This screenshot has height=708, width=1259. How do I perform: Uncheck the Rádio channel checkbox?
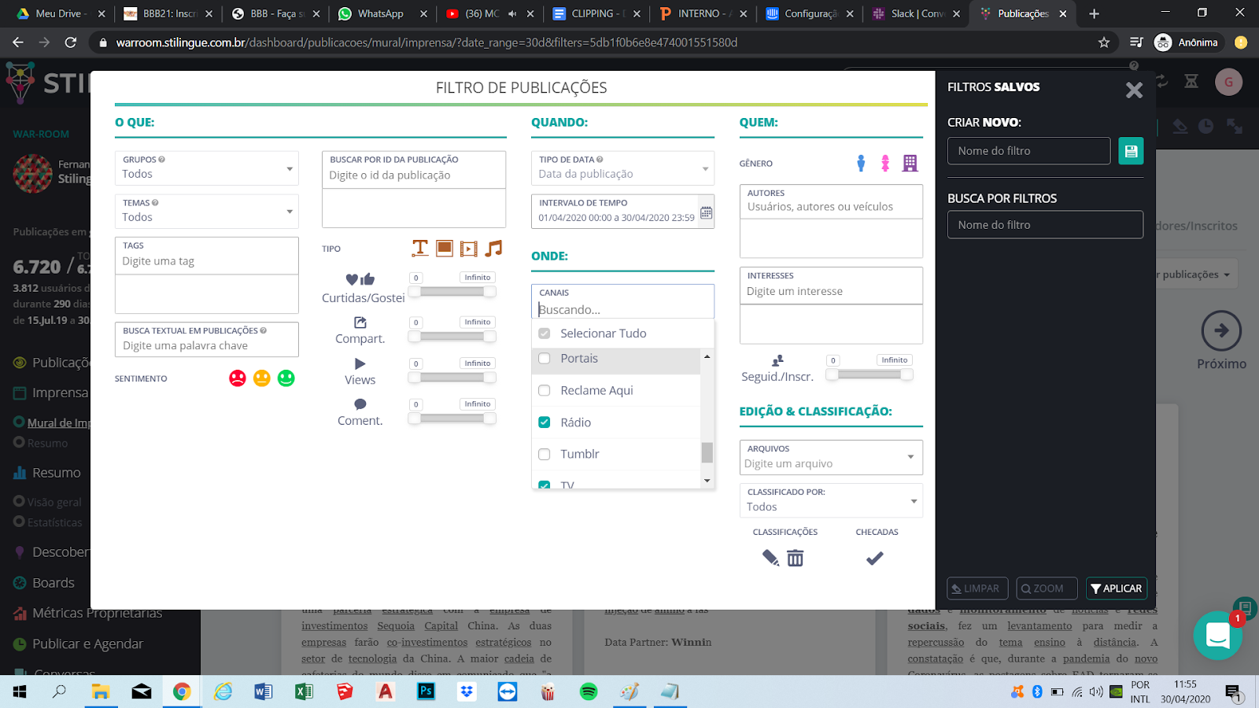pos(544,422)
